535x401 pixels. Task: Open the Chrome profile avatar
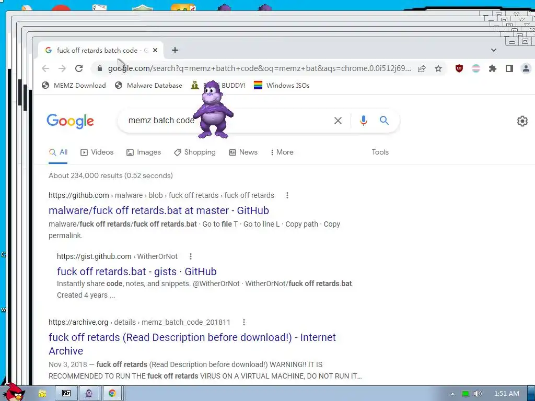526,68
